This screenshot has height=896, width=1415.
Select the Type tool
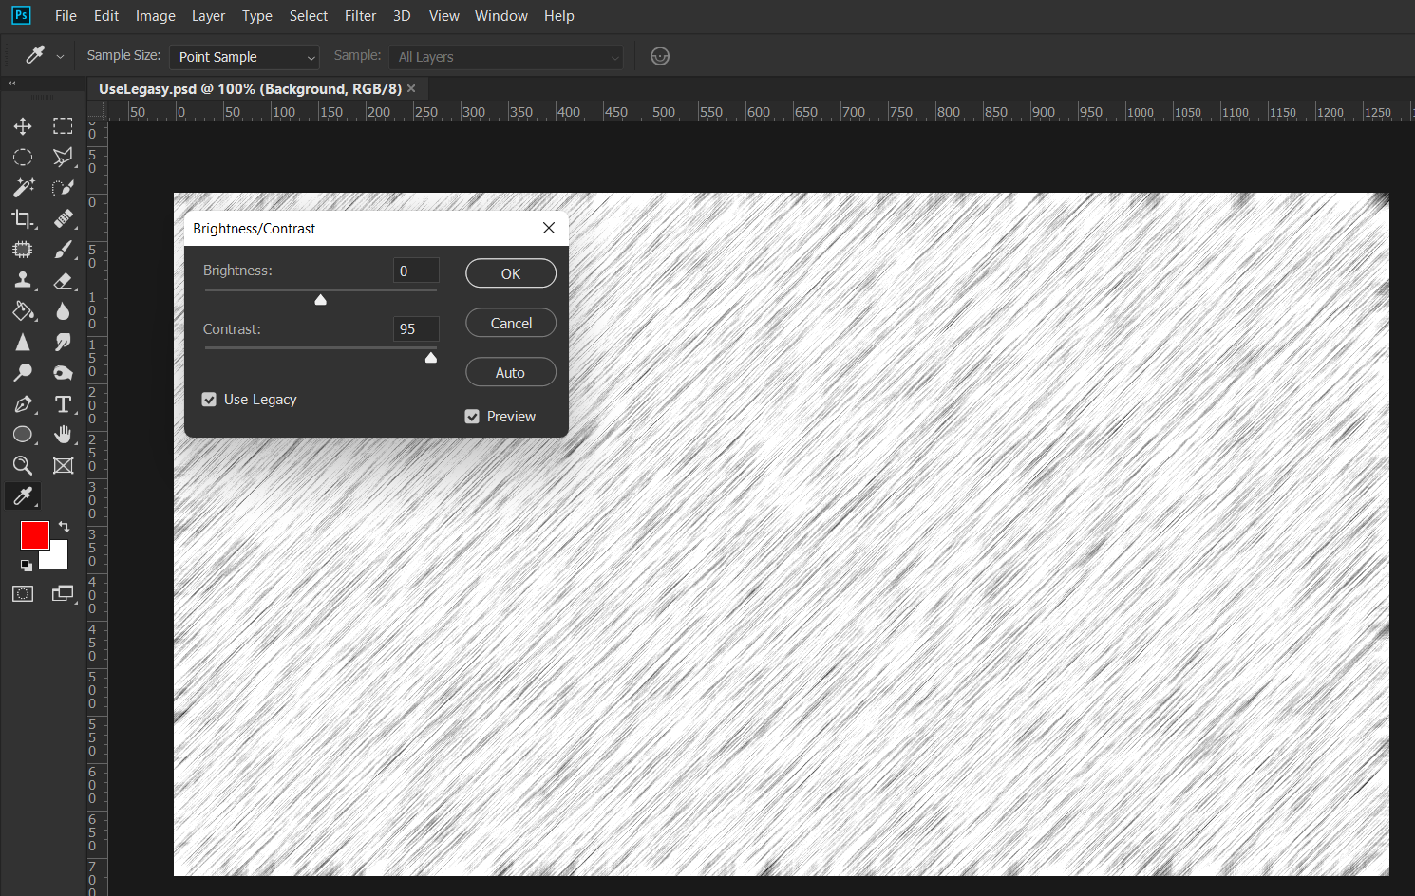[x=63, y=403]
